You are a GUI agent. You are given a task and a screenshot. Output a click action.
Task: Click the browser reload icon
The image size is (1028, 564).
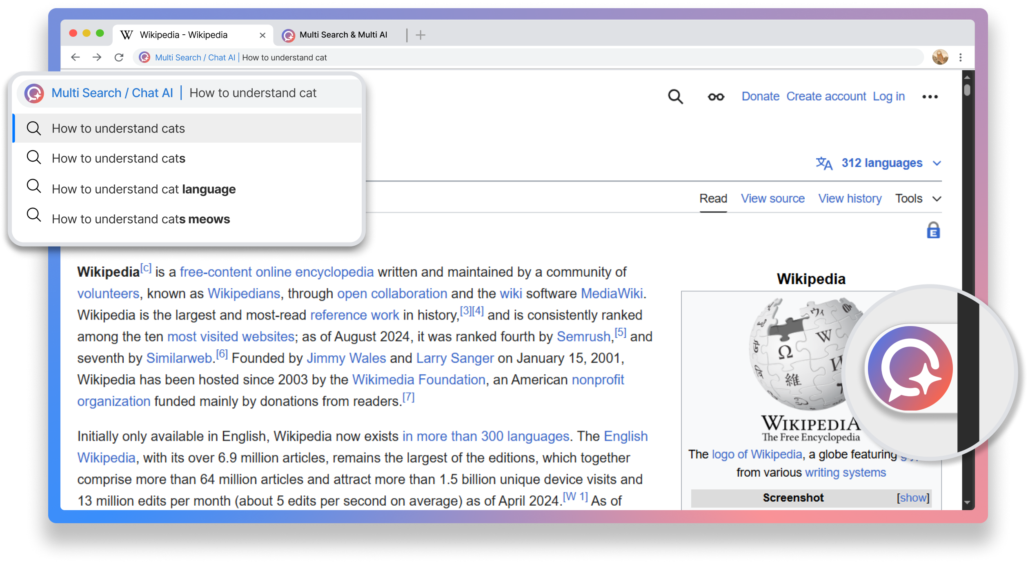coord(119,58)
